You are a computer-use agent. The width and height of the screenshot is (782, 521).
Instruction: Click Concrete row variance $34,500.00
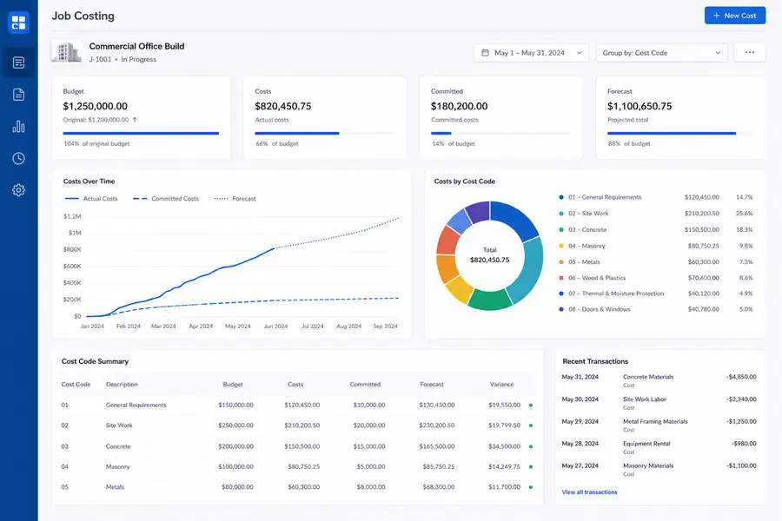(x=504, y=446)
